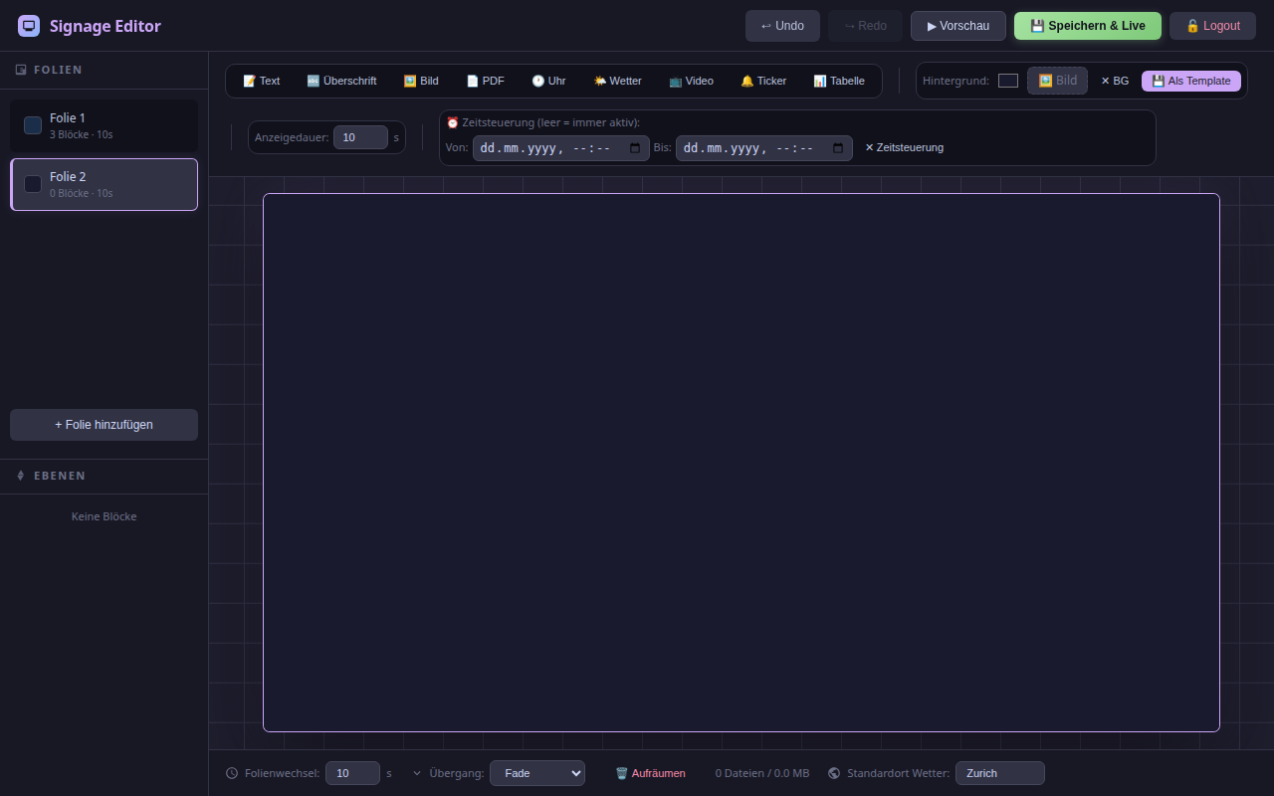Screen dimensions: 1274x796
Task: Set the Von date-time field
Action: 561,148
